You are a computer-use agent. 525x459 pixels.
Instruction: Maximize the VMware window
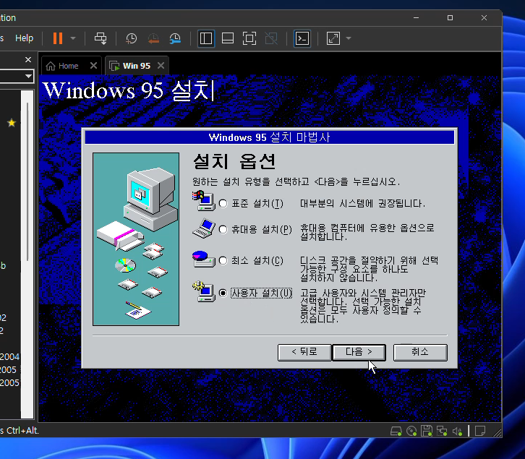coord(450,18)
